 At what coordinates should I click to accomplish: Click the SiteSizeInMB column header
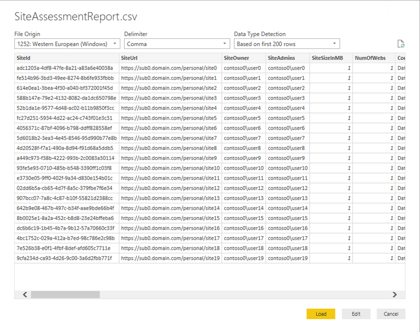coord(331,57)
